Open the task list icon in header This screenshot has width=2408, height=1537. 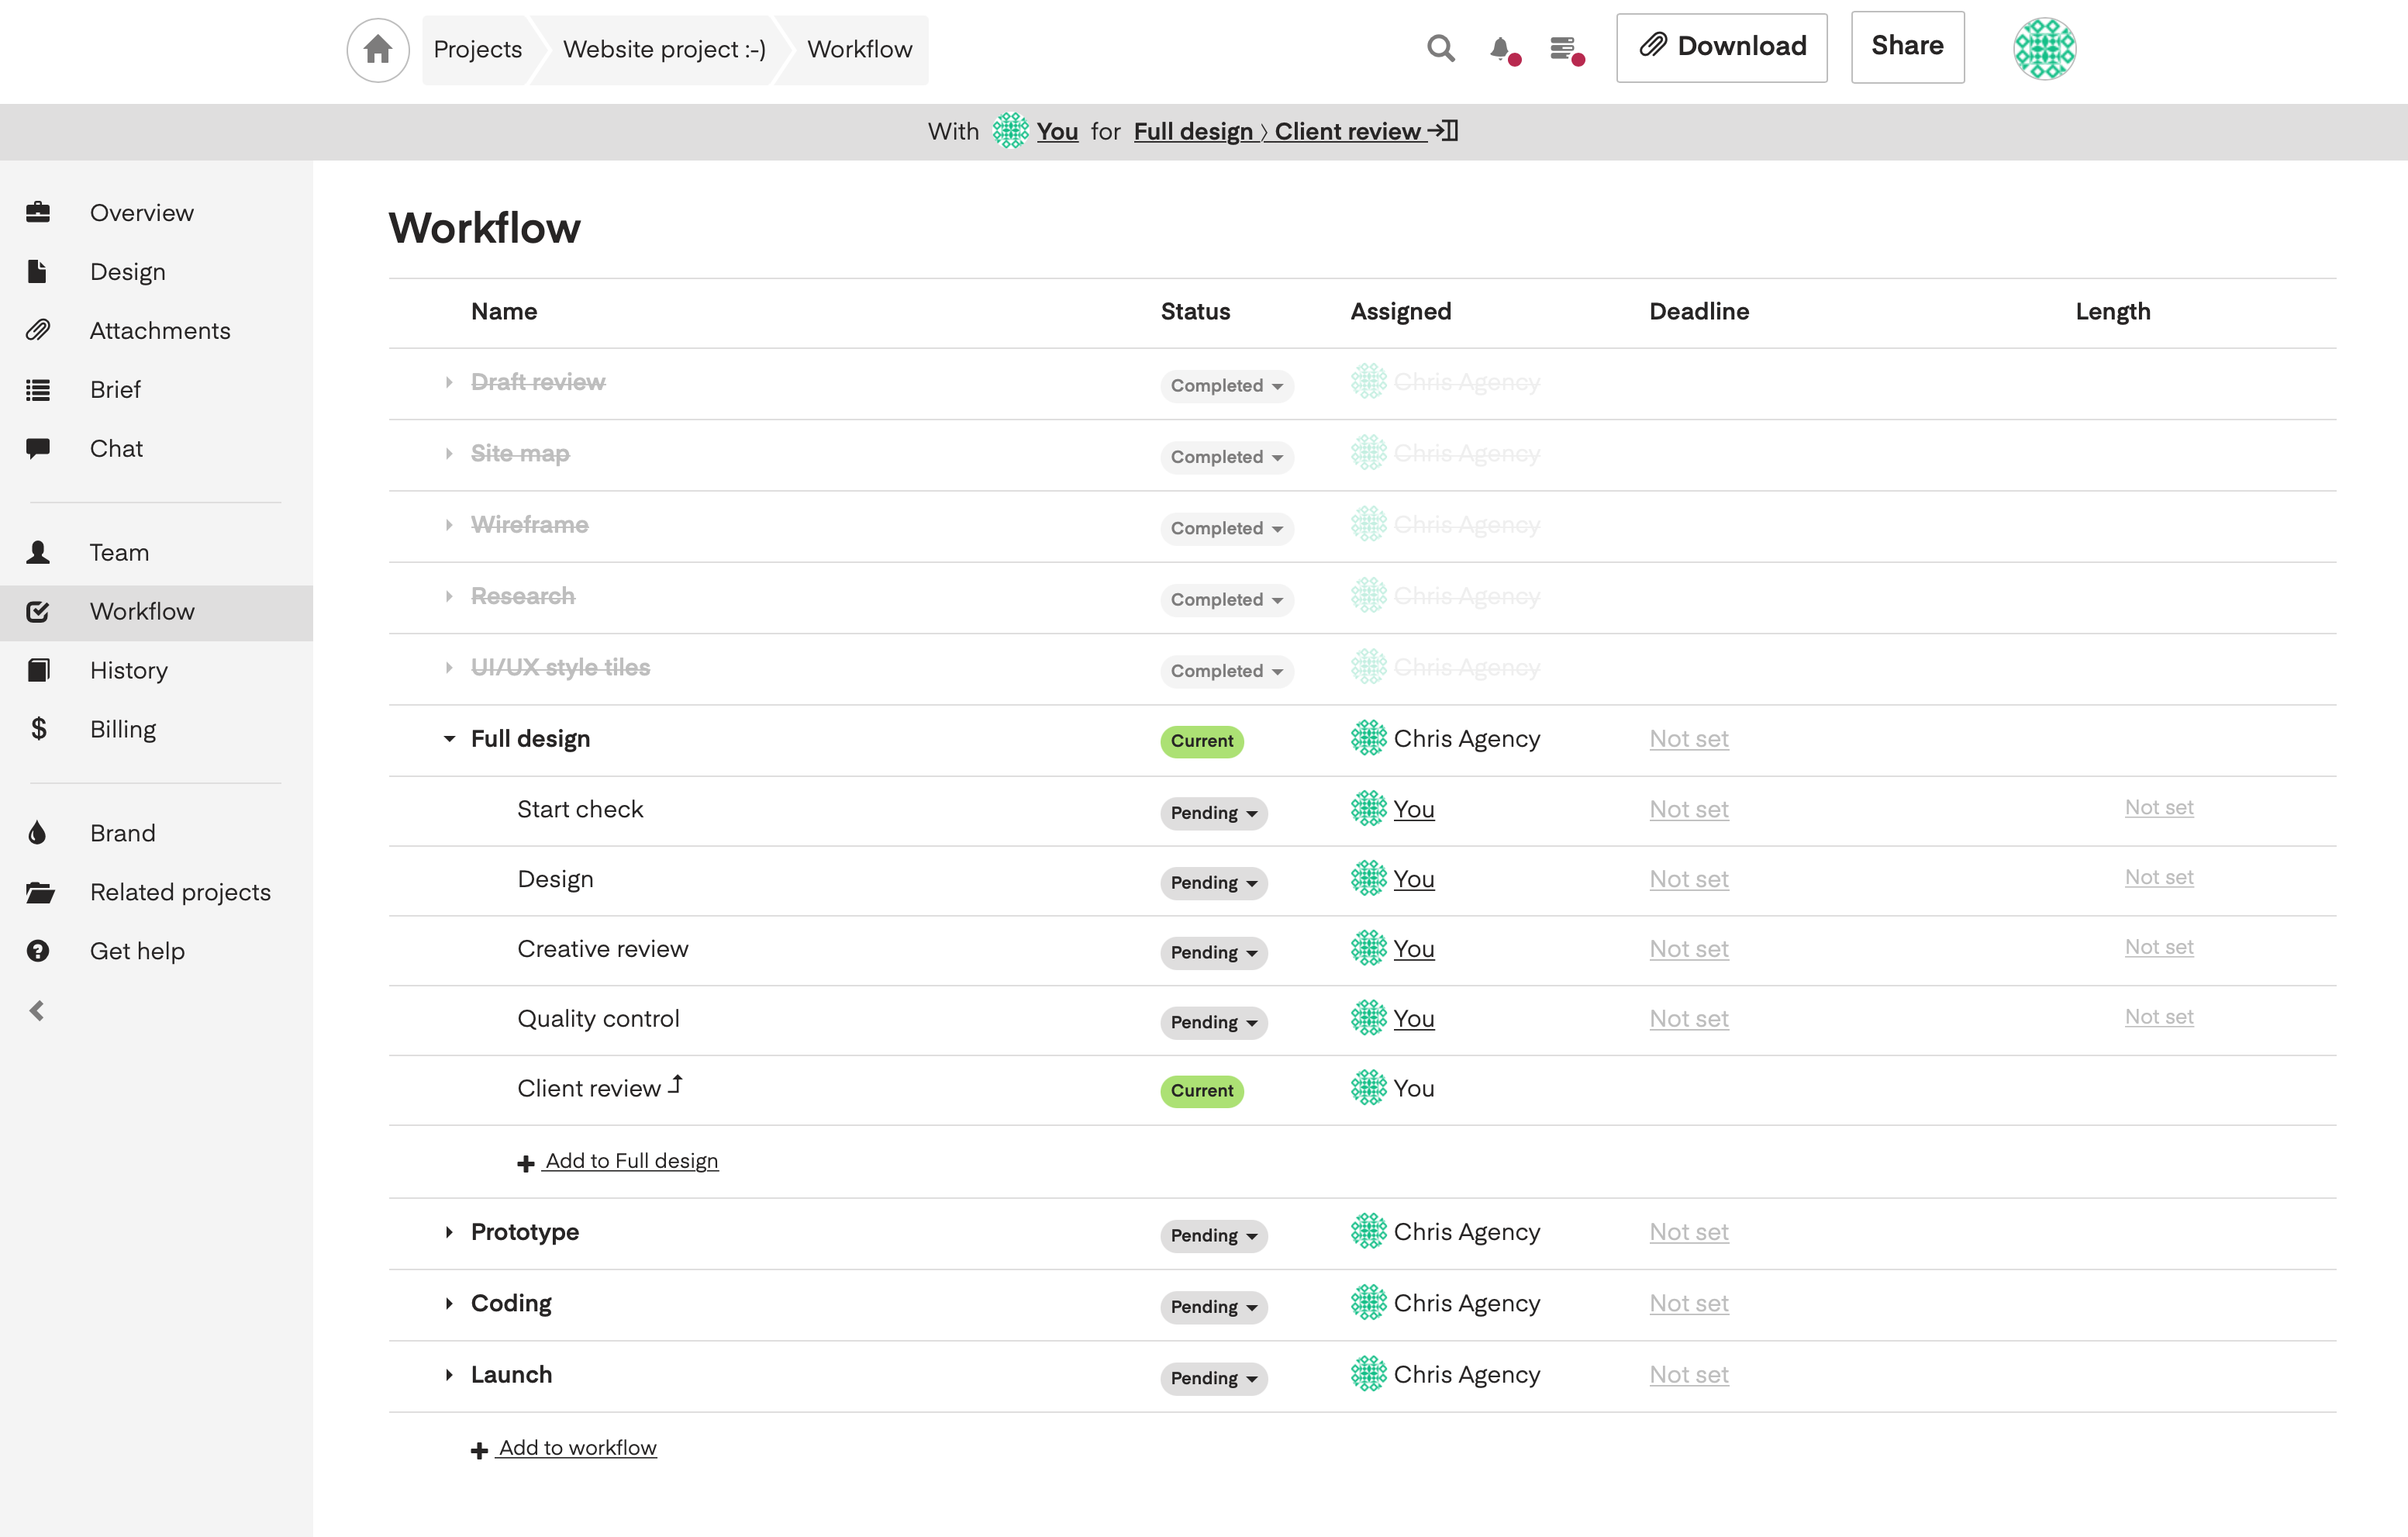point(1563,48)
